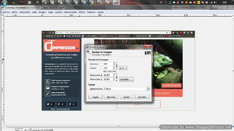Click the Cancelar button

click(x=142, y=97)
